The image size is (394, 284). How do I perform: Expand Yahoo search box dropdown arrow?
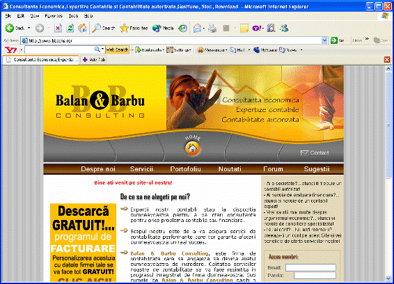pos(102,49)
